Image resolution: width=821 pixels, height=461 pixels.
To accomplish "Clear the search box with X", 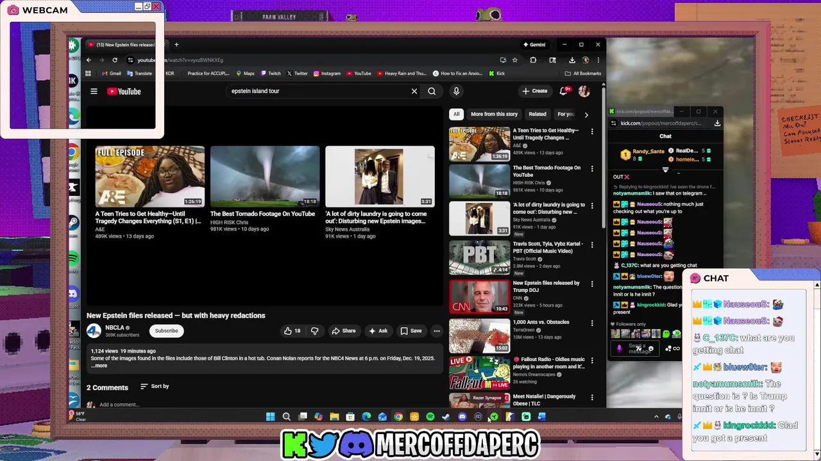I will [x=414, y=92].
